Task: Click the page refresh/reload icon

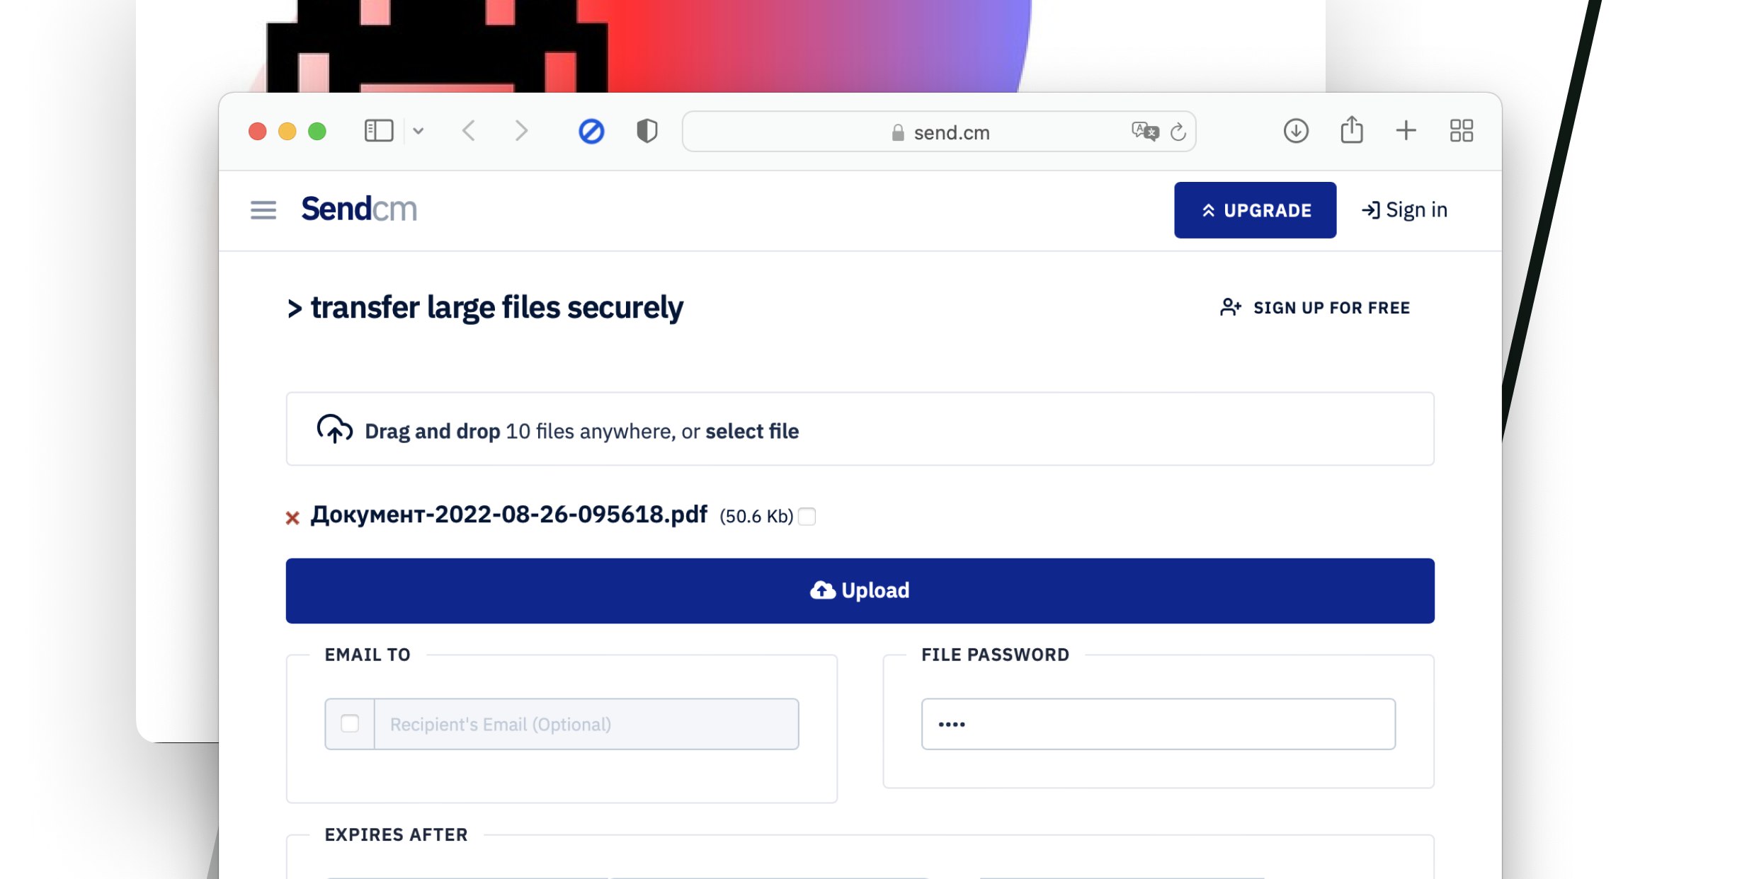Action: tap(1178, 131)
